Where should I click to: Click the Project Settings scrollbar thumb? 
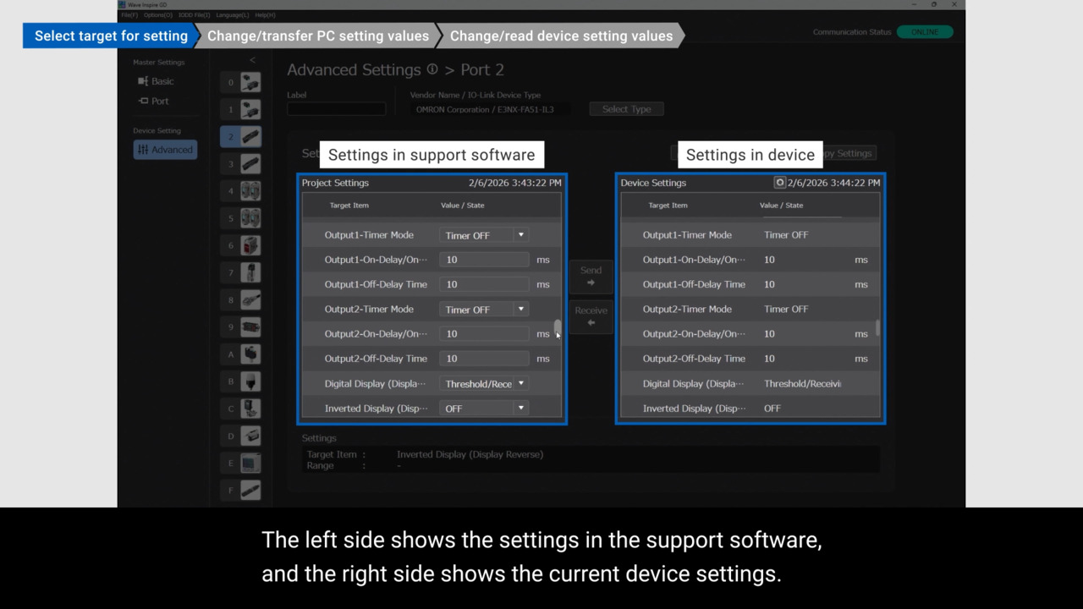point(557,327)
